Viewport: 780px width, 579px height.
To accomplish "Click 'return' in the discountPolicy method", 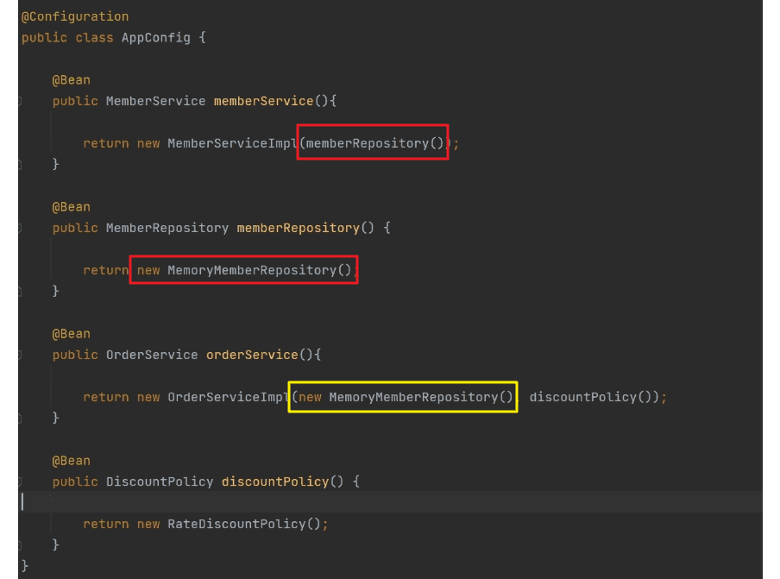I will tap(106, 524).
